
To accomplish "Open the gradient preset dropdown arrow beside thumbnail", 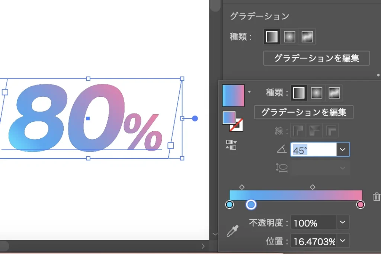I will [x=249, y=91].
